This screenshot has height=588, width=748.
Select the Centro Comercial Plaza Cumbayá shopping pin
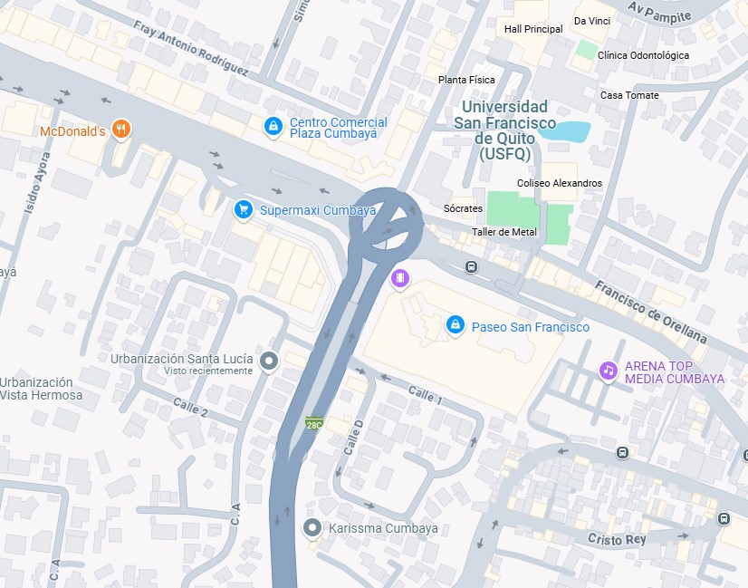[x=273, y=127]
